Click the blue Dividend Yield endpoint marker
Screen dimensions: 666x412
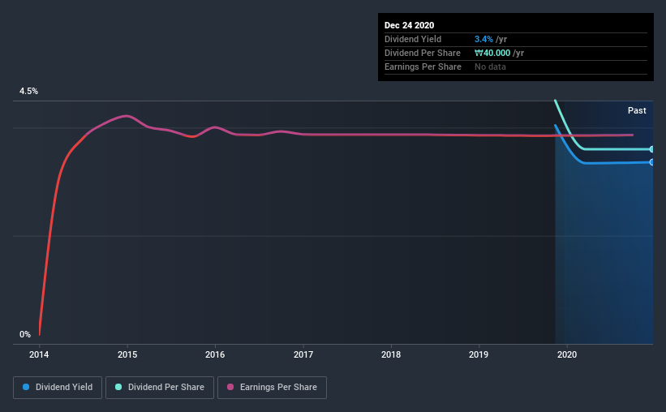click(x=651, y=162)
